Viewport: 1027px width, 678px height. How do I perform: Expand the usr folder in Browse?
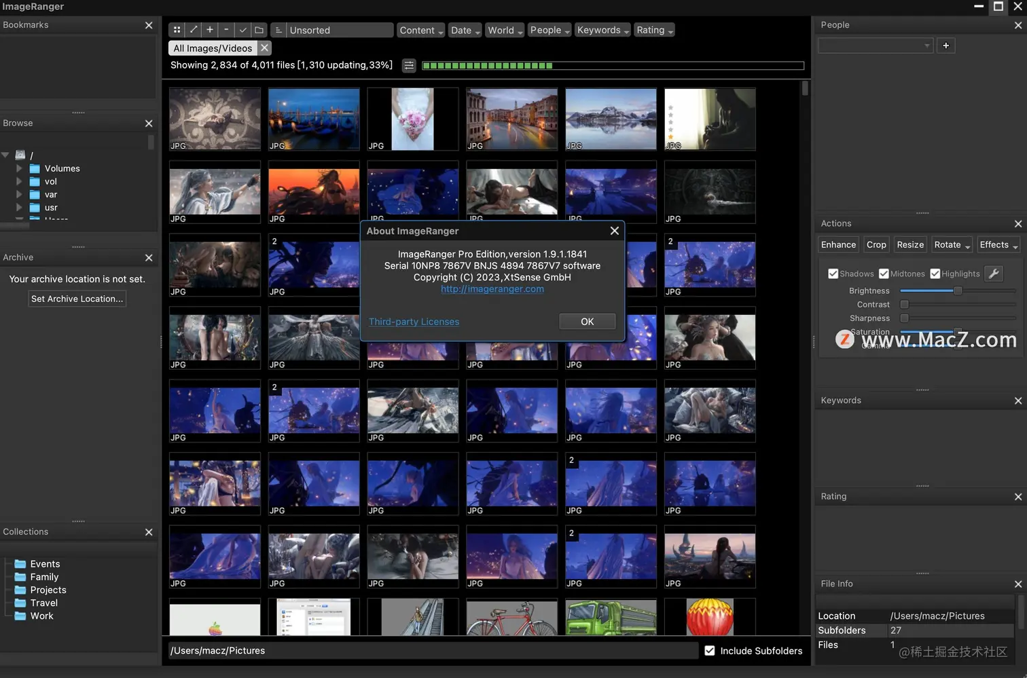19,207
